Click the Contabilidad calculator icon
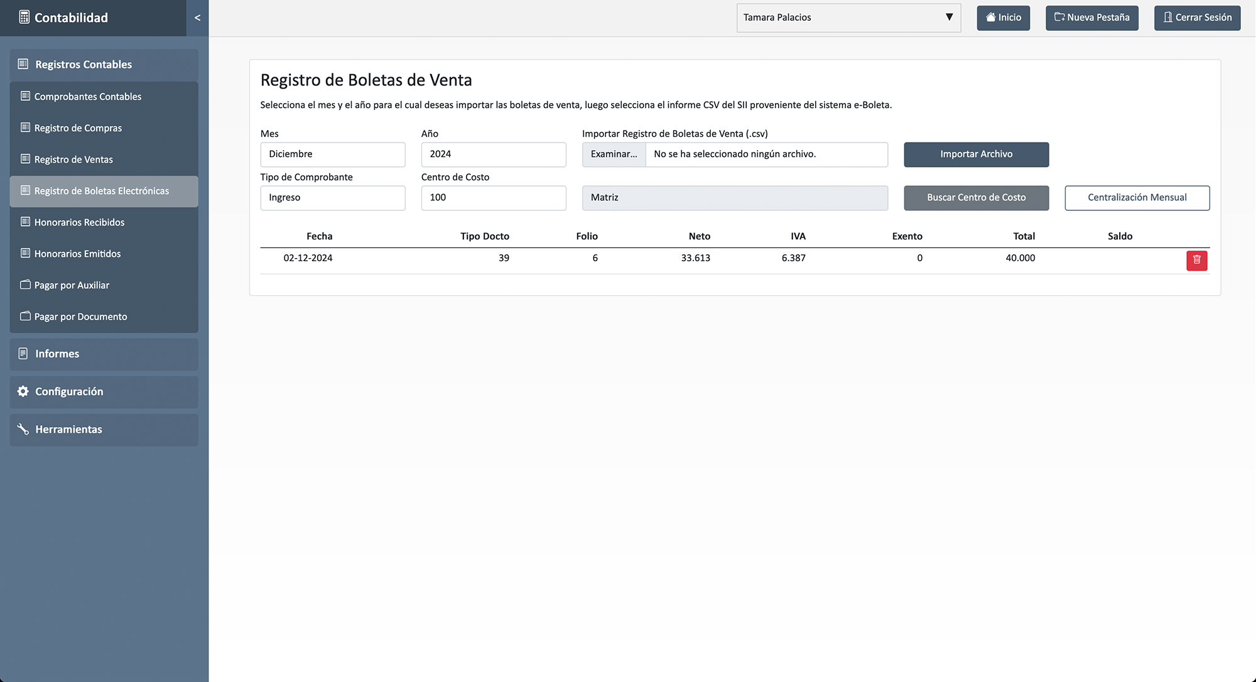This screenshot has width=1256, height=682. click(24, 18)
